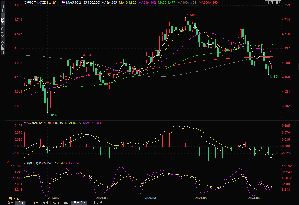Click the MA indicator chart icon

(x=63, y=2)
